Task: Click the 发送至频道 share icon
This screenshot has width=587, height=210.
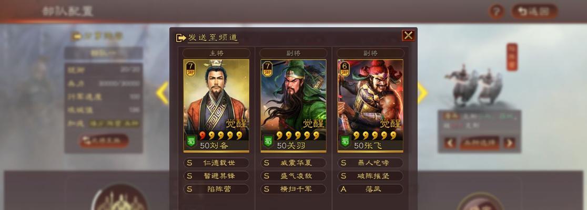Action: coord(181,38)
